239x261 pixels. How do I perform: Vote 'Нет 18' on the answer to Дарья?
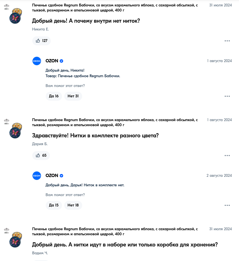tap(73, 205)
